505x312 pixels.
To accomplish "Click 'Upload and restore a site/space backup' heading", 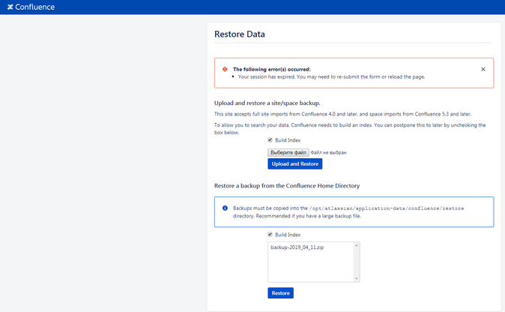I will (267, 103).
